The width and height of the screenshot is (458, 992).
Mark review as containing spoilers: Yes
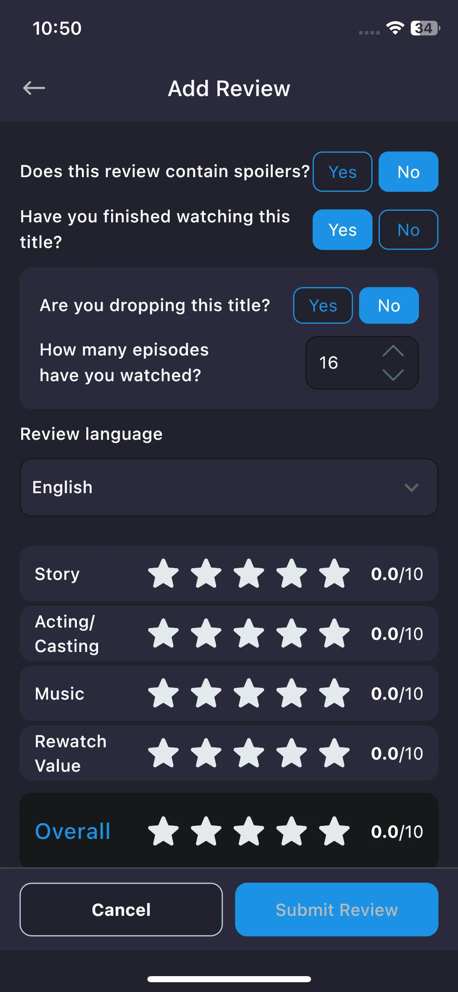pyautogui.click(x=342, y=172)
